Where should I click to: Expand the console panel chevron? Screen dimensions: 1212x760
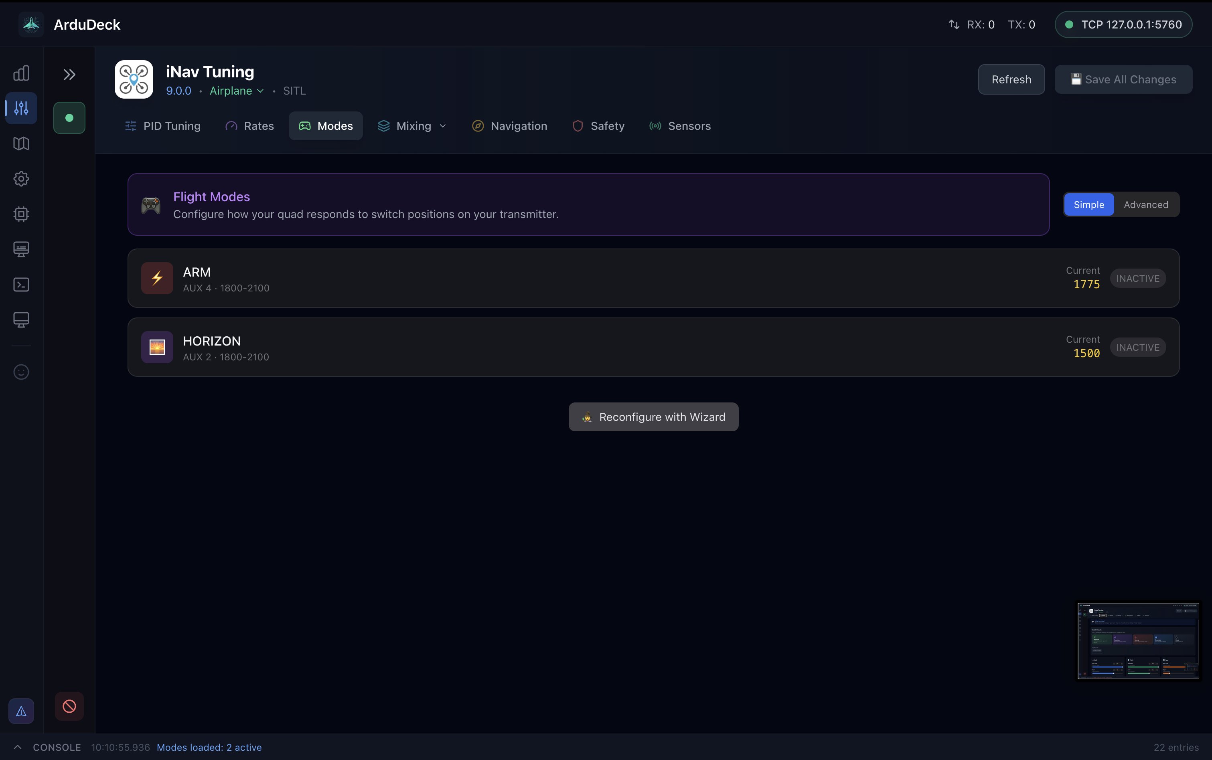click(18, 747)
